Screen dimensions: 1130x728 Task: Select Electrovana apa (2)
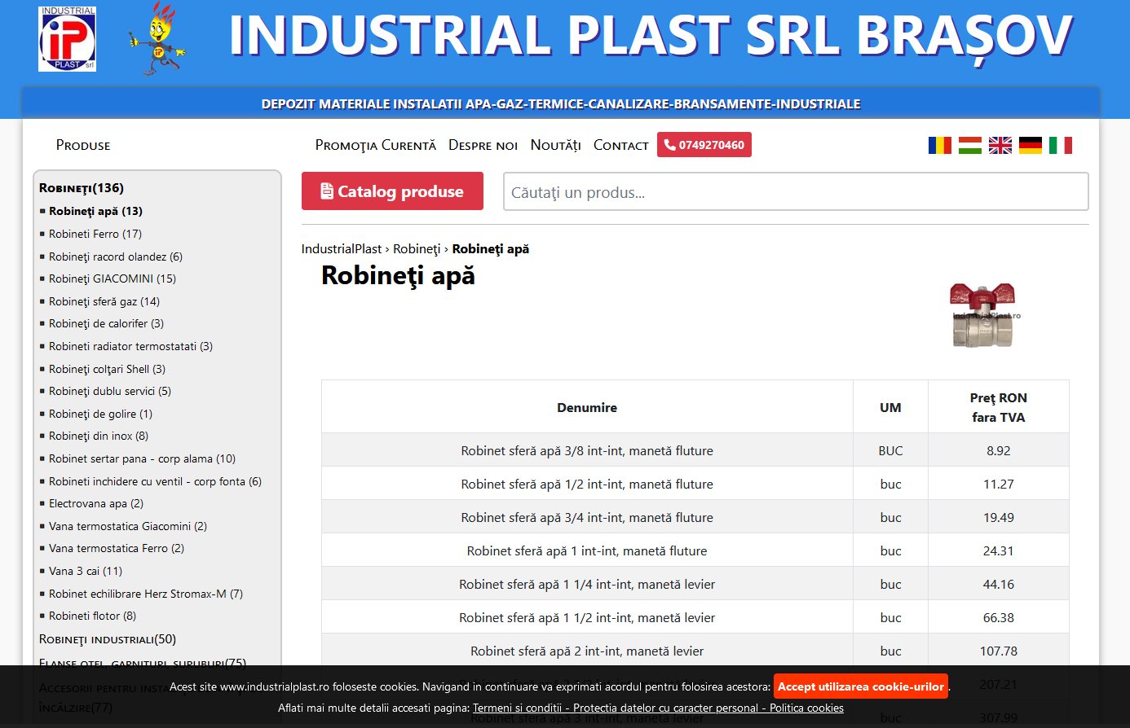96,503
